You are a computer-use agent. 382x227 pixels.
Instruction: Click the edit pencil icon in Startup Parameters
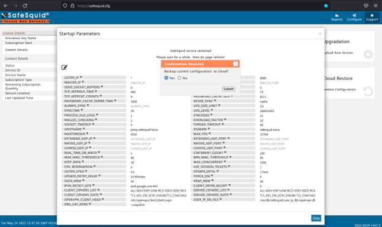click(64, 68)
